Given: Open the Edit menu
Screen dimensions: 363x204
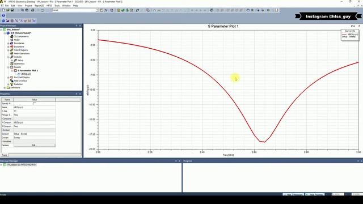Looking at the screenshot, I should click(13, 6).
